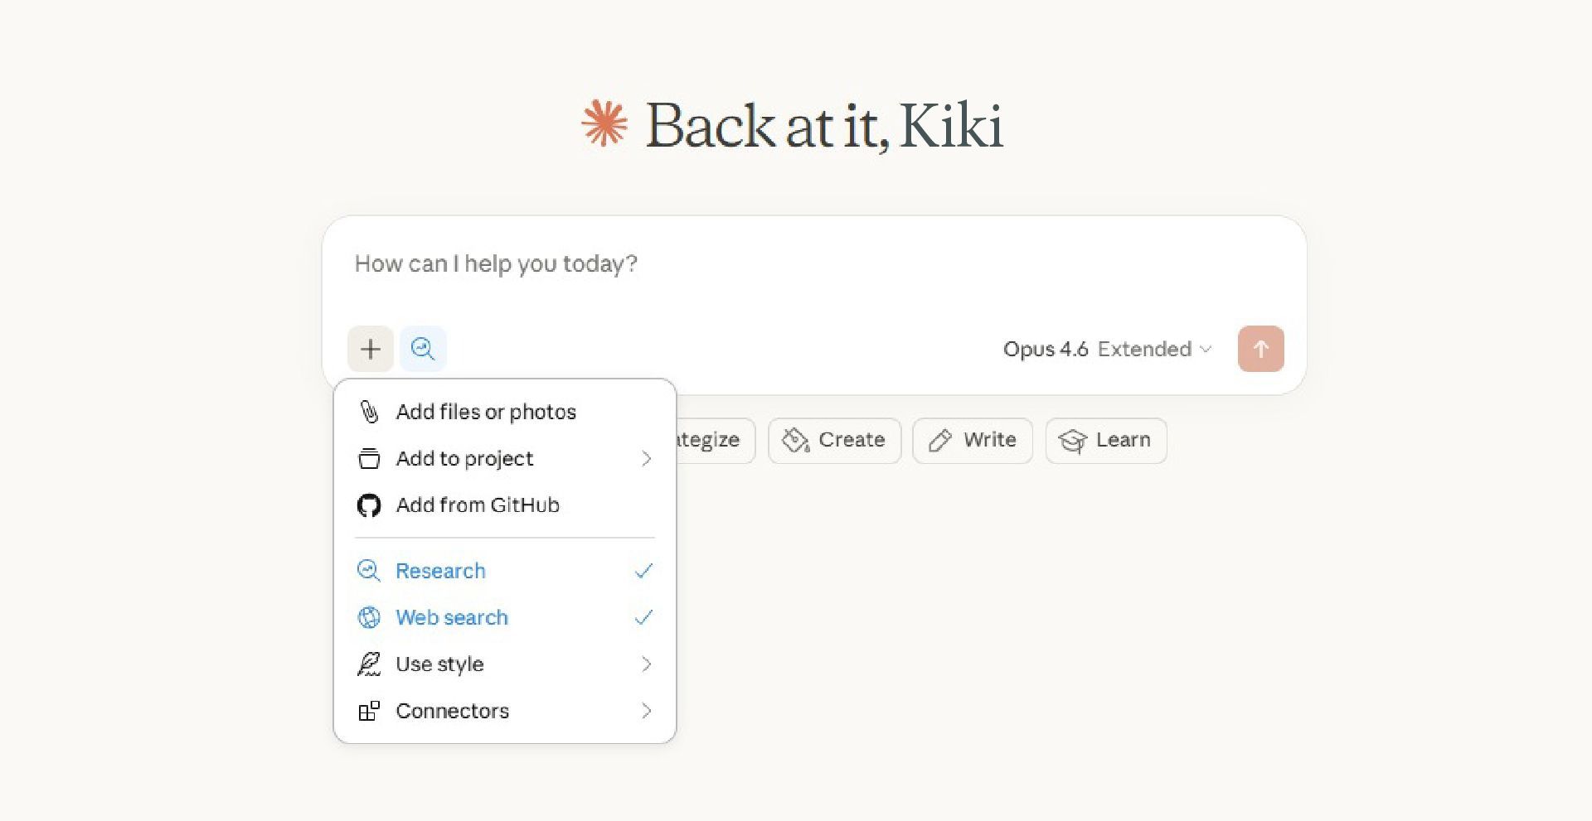Choose Add from GitHub menu entry
Viewport: 1592px width, 821px height.
click(x=478, y=505)
